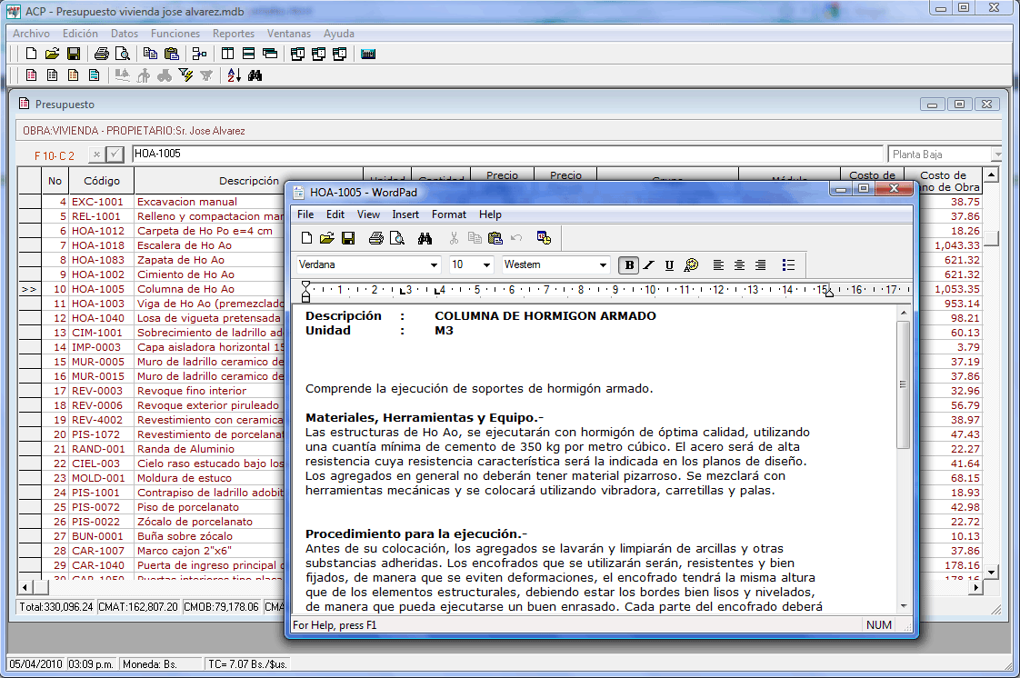Click Open icon in WordPad toolbar
This screenshot has width=1020, height=678.
click(327, 238)
